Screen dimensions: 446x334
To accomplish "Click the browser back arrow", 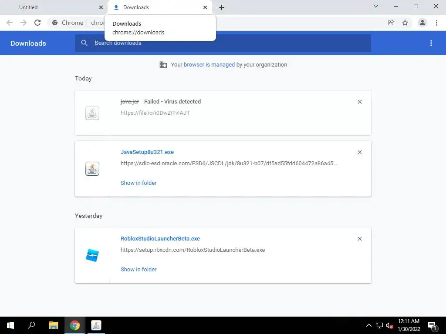I will pyautogui.click(x=10, y=23).
